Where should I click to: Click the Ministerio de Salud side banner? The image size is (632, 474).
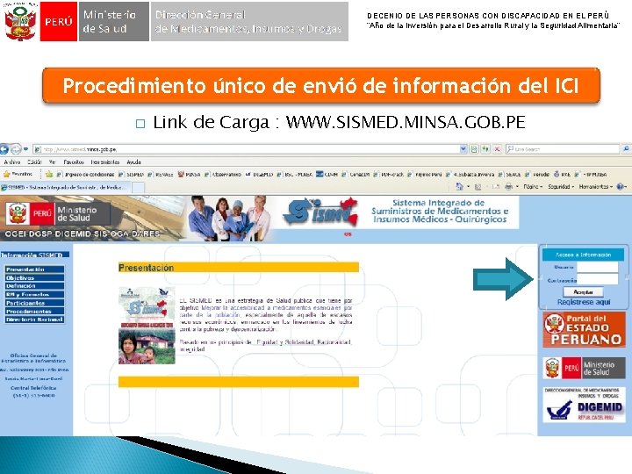[x=584, y=368]
